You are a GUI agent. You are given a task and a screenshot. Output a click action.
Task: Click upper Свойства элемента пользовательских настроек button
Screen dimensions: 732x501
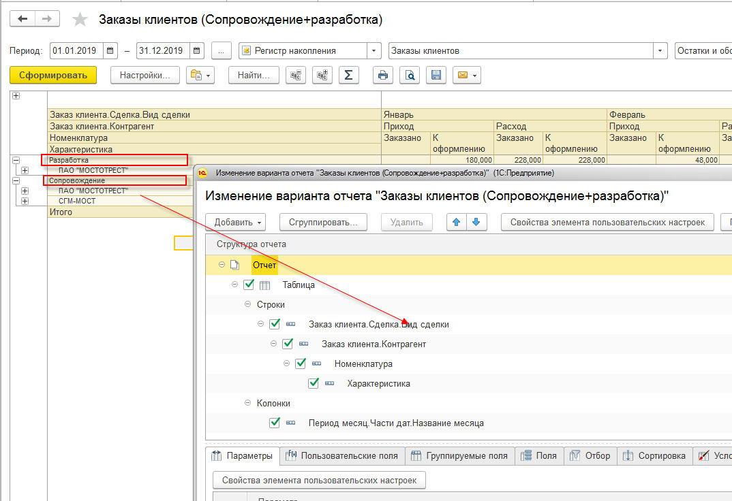pos(607,223)
